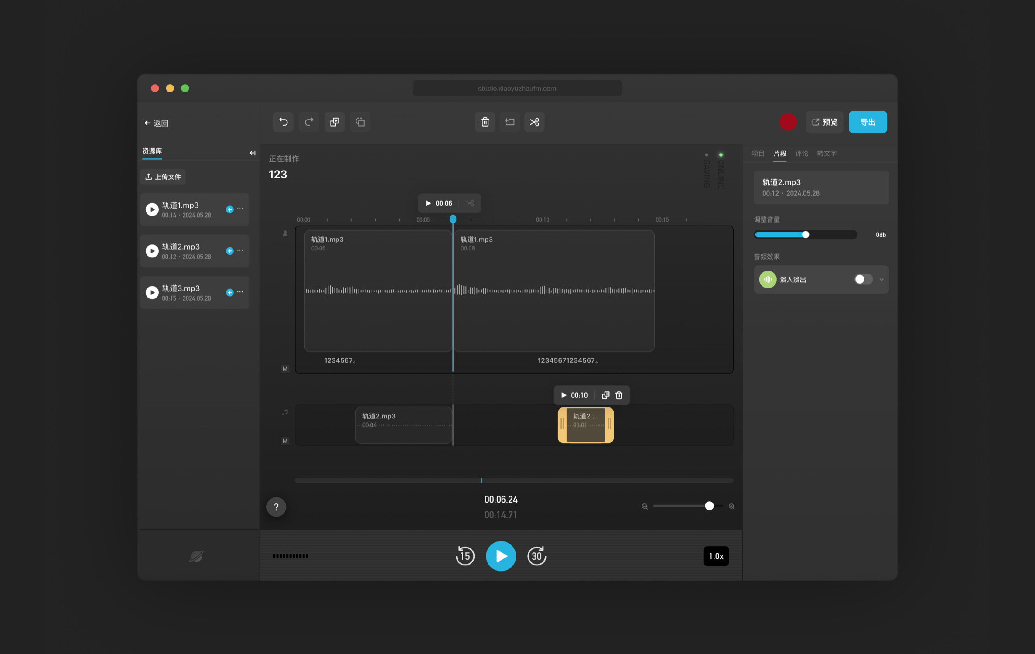Mute the music track with M button
This screenshot has width=1035, height=654.
click(x=285, y=441)
